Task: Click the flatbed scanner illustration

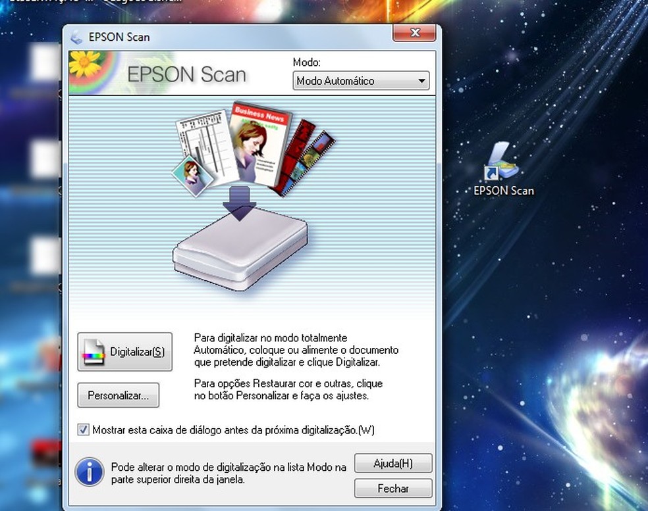Action: pos(240,249)
